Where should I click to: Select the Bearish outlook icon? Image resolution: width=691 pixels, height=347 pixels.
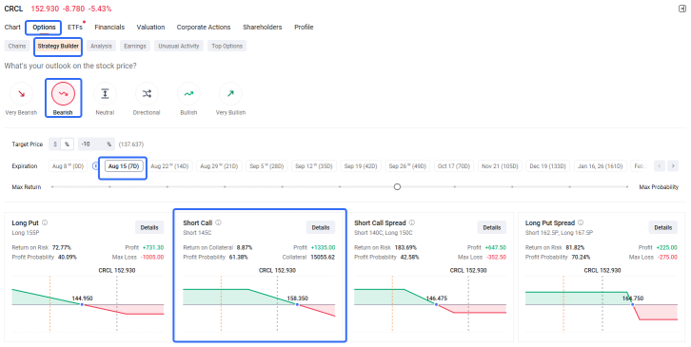click(x=63, y=94)
